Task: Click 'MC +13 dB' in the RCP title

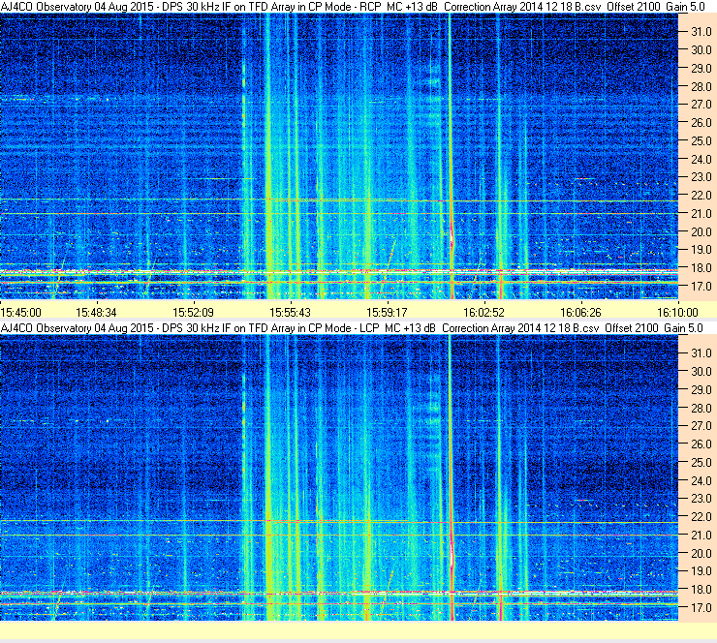Action: pos(412,7)
